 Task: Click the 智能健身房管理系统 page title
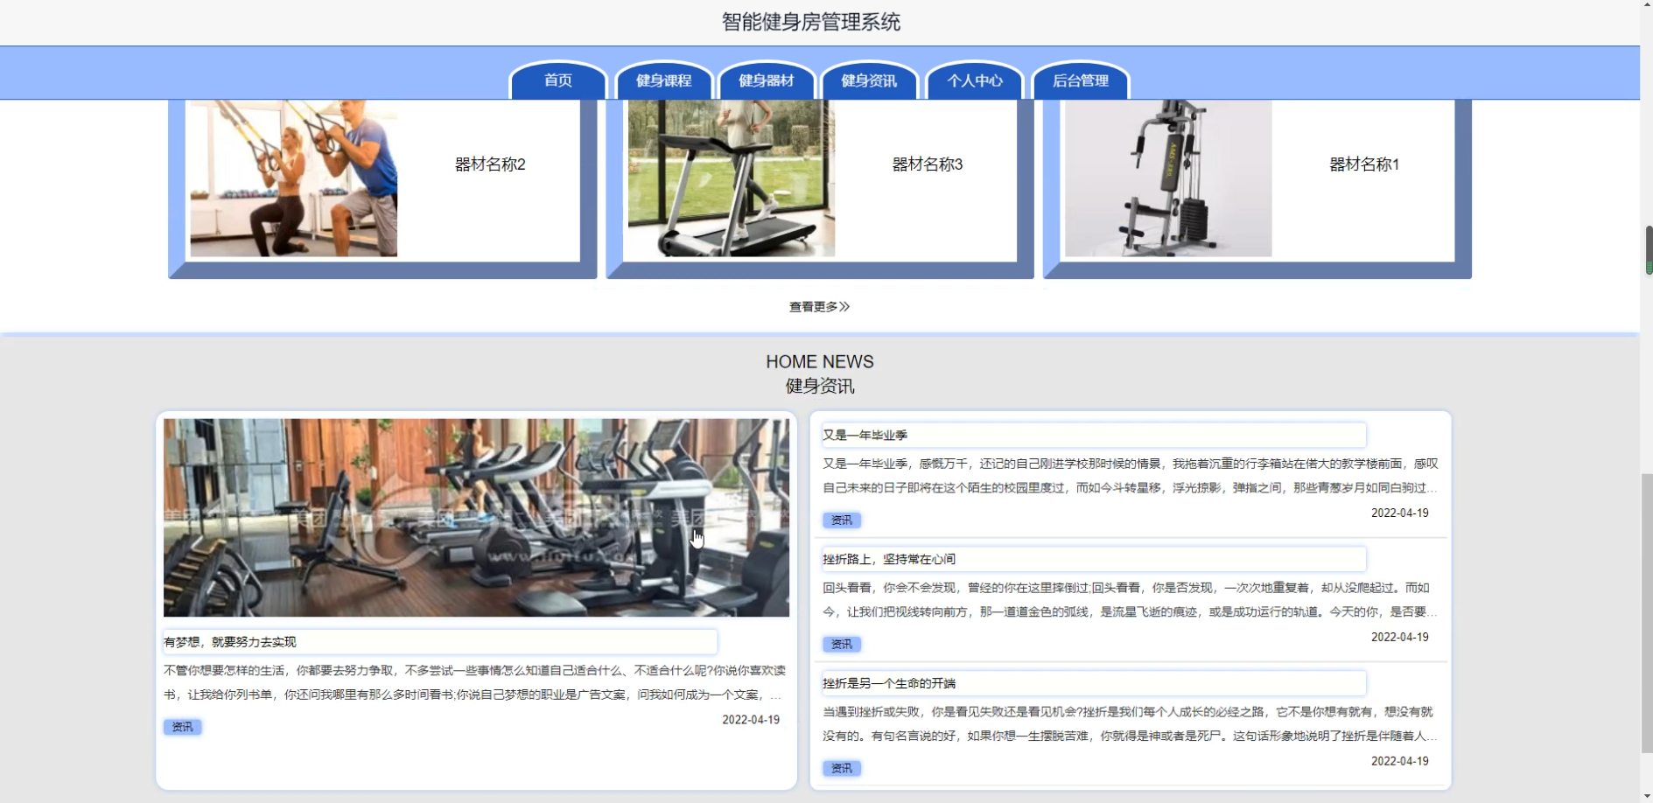[x=811, y=22]
